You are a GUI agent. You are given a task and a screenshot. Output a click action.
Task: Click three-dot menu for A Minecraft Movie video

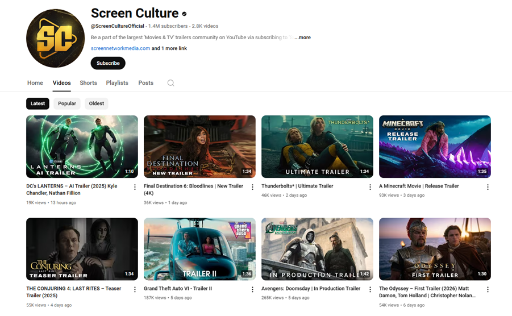coord(488,187)
